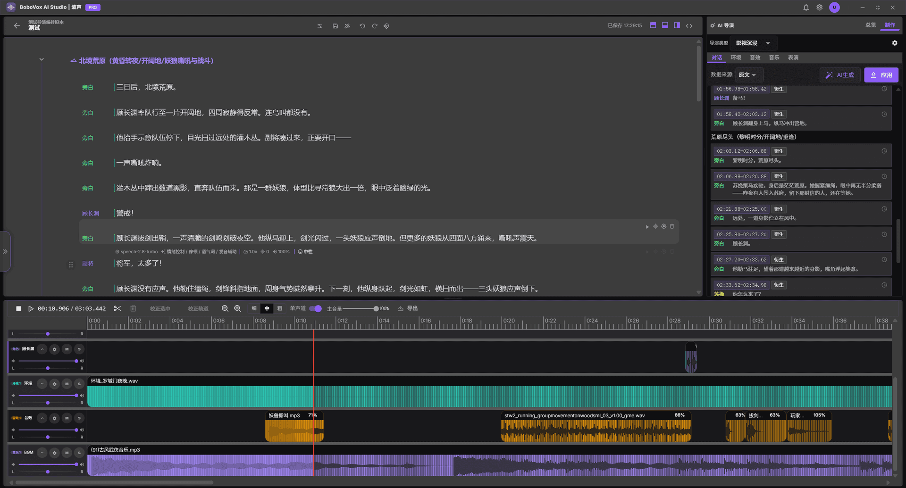The height and width of the screenshot is (488, 906).
Task: Click the scissors split tool in timeline
Action: point(117,308)
